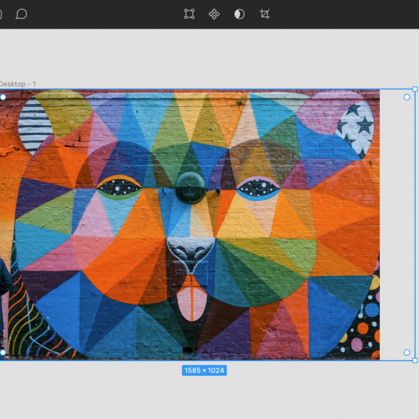419x419 pixels.
Task: Click the top-left circular corner handle
Action: pos(3,97)
